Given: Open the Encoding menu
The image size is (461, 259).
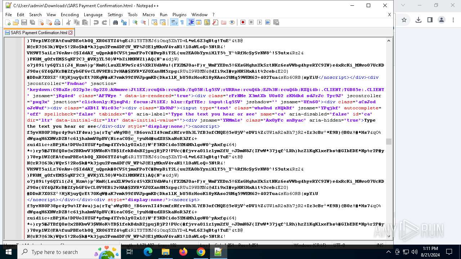Looking at the screenshot, I should tap(70, 15).
